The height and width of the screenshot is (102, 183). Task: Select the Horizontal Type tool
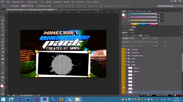[x=3, y=66]
